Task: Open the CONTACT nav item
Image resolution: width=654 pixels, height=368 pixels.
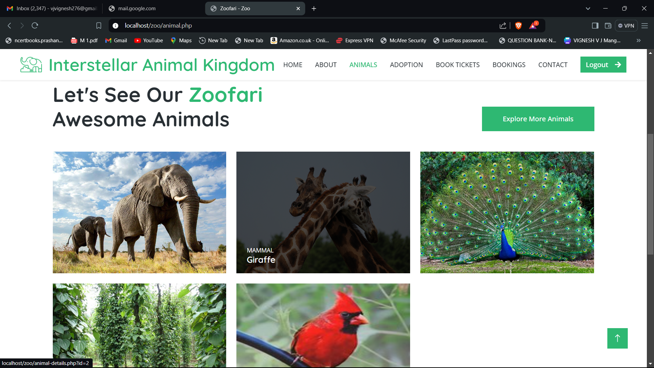Action: tap(553, 65)
